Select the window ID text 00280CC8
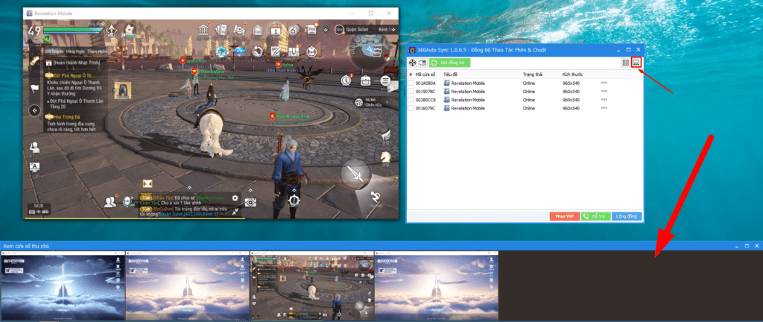Viewport: 763px width, 322px height. click(x=425, y=100)
